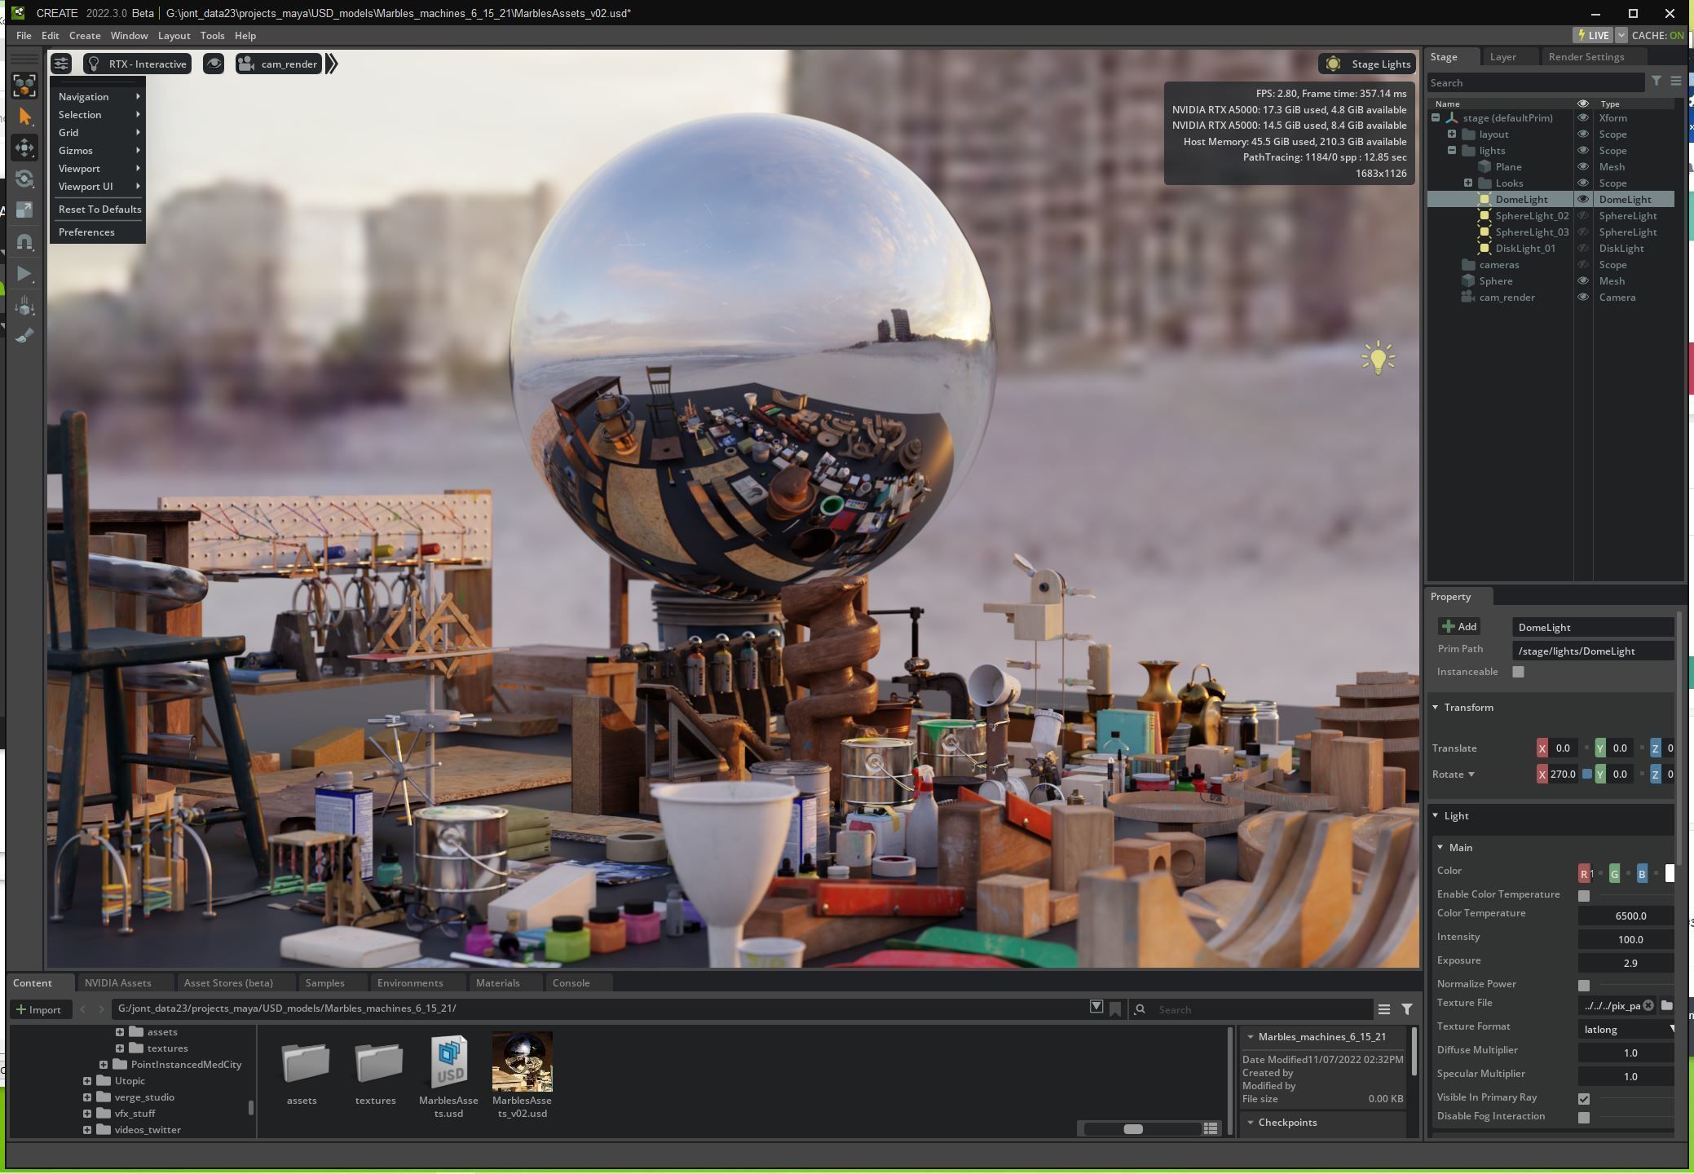This screenshot has height=1174, width=1694.
Task: Open the Texture Format latlong dropdown
Action: [x=1626, y=1030]
